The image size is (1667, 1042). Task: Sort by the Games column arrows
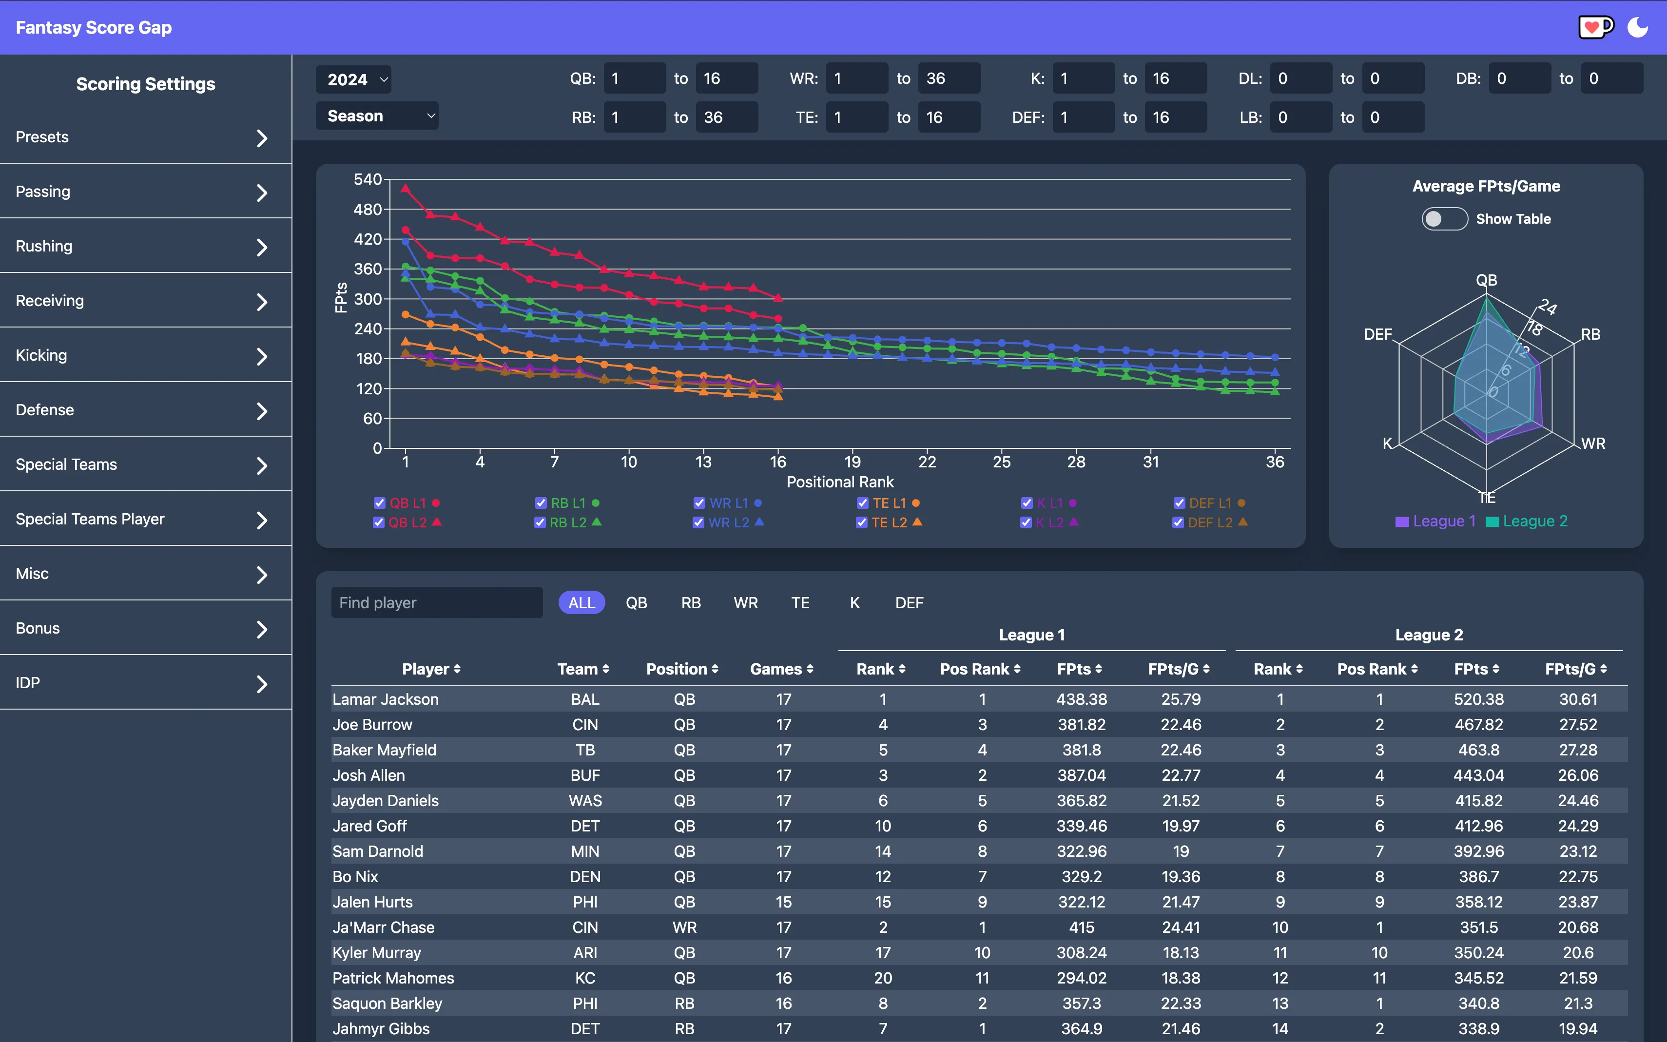click(x=810, y=669)
